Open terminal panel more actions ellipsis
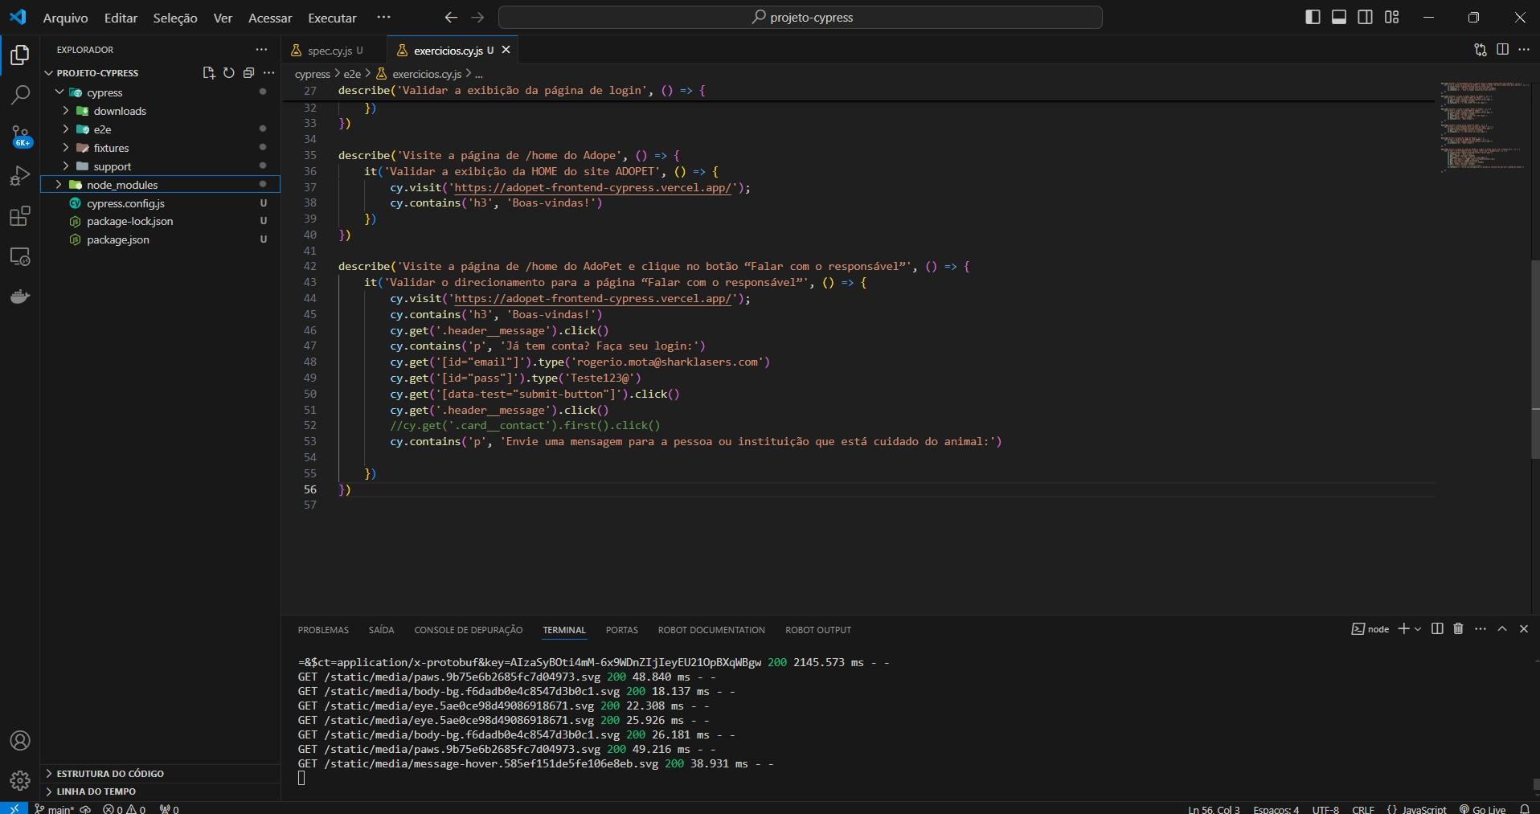 pos(1481,629)
